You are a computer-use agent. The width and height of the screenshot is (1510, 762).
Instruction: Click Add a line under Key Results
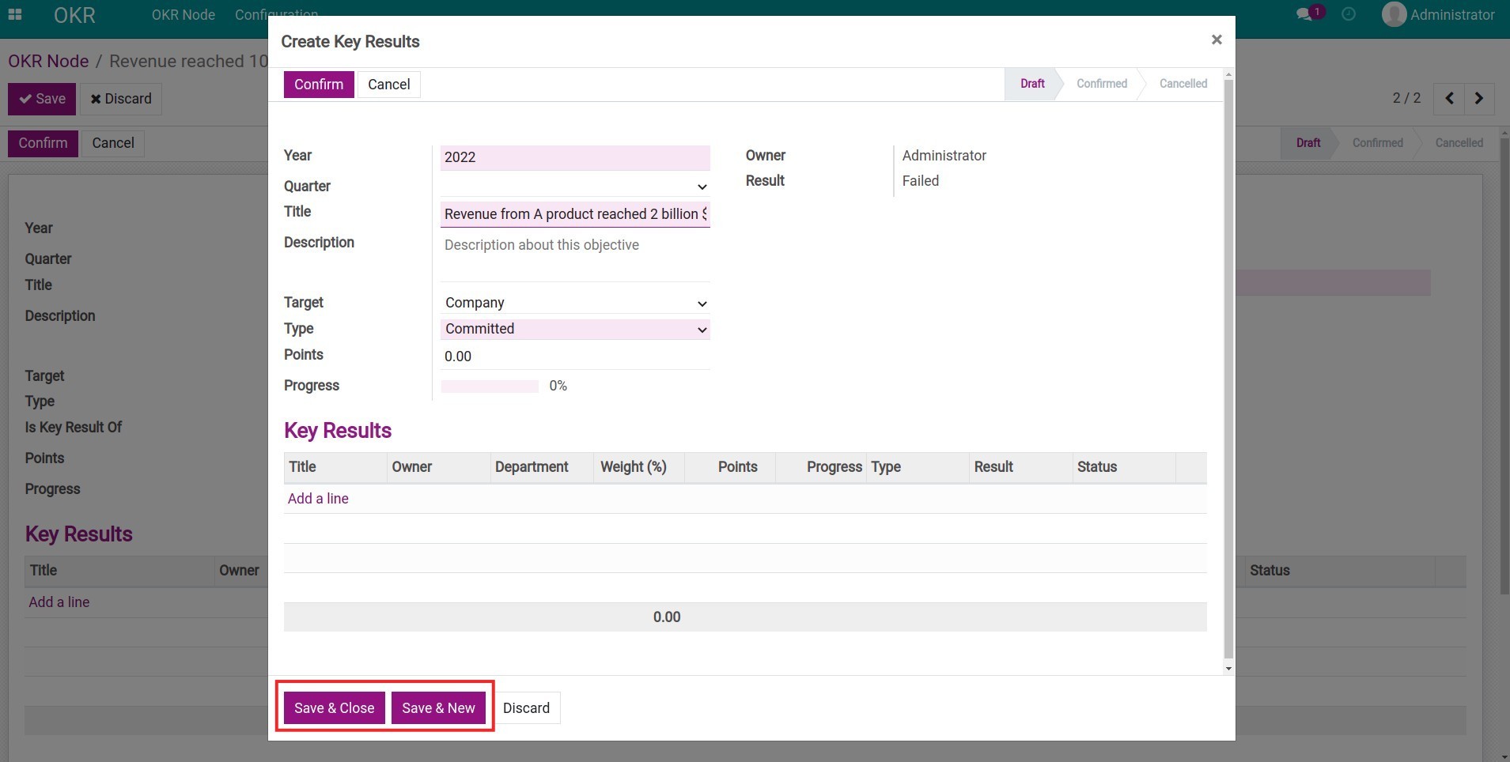(x=317, y=498)
